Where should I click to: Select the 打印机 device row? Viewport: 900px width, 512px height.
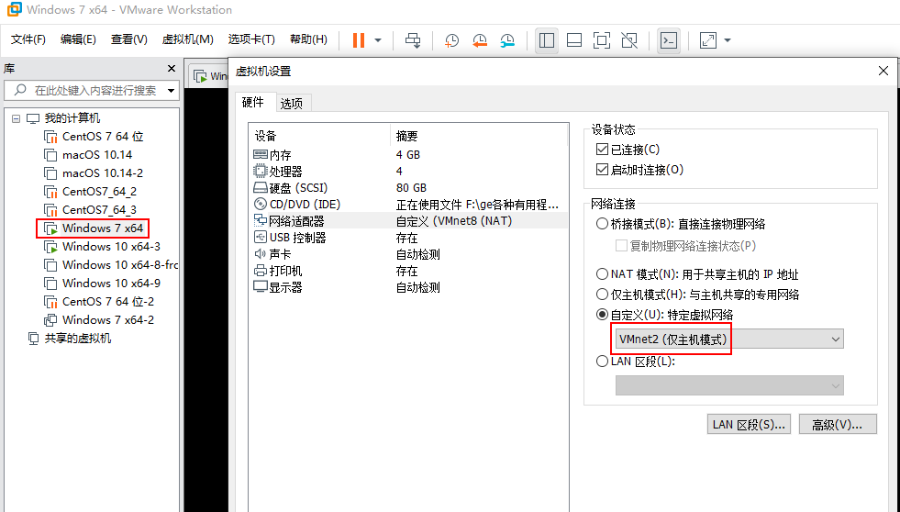(x=409, y=271)
